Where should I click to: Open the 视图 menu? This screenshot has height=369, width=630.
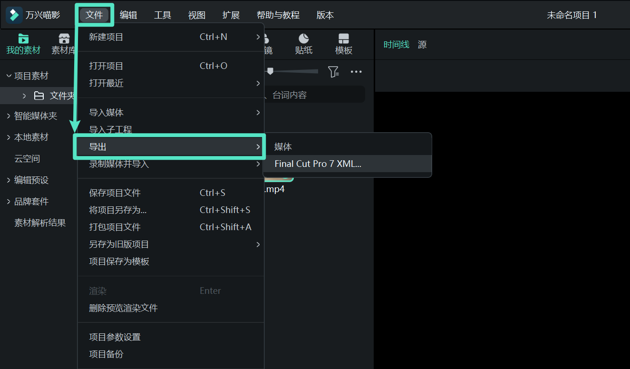tap(197, 15)
